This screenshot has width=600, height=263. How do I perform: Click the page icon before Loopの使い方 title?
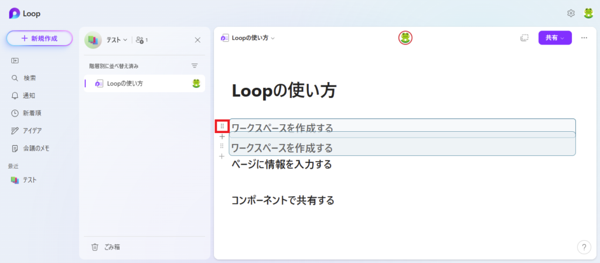[x=225, y=38]
